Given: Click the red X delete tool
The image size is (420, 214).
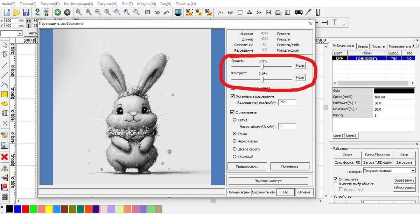Looking at the screenshot, I should [5, 157].
